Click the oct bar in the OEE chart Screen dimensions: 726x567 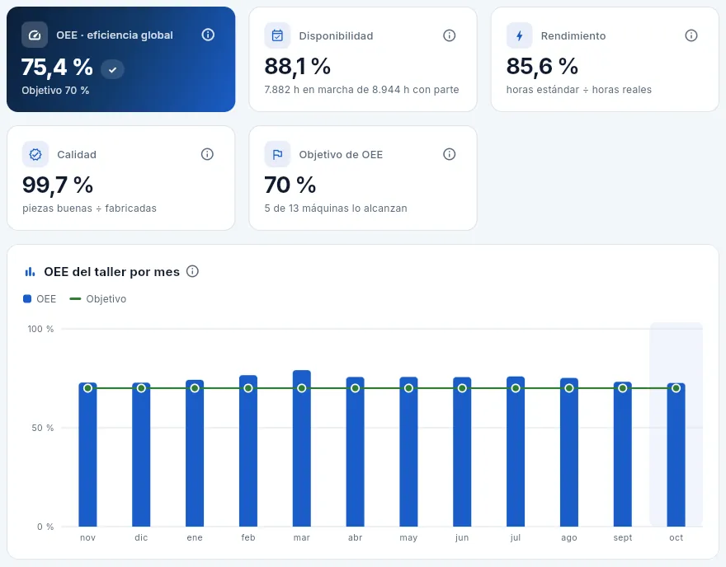(x=676, y=455)
